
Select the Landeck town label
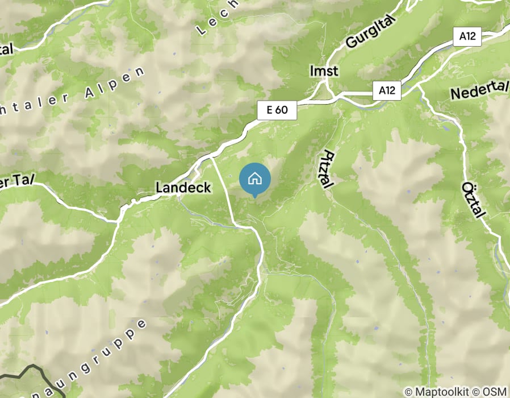[183, 188]
